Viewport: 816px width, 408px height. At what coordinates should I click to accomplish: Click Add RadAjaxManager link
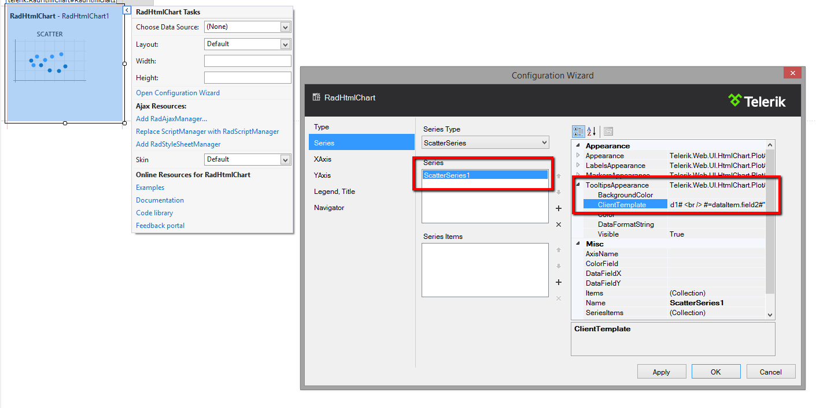coord(171,119)
